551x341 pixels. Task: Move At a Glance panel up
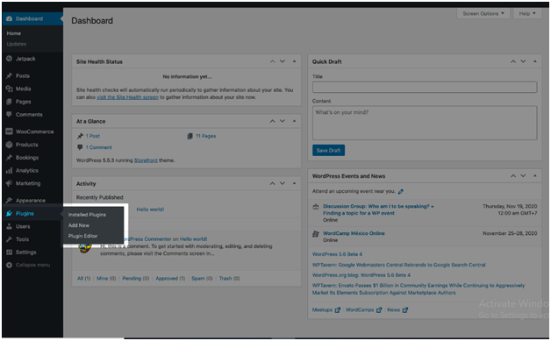pyautogui.click(x=272, y=121)
